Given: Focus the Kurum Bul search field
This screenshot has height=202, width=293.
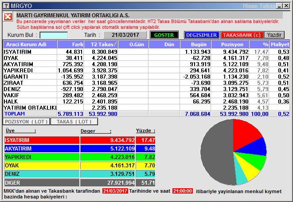Looking at the screenshot, I should tap(54, 35).
